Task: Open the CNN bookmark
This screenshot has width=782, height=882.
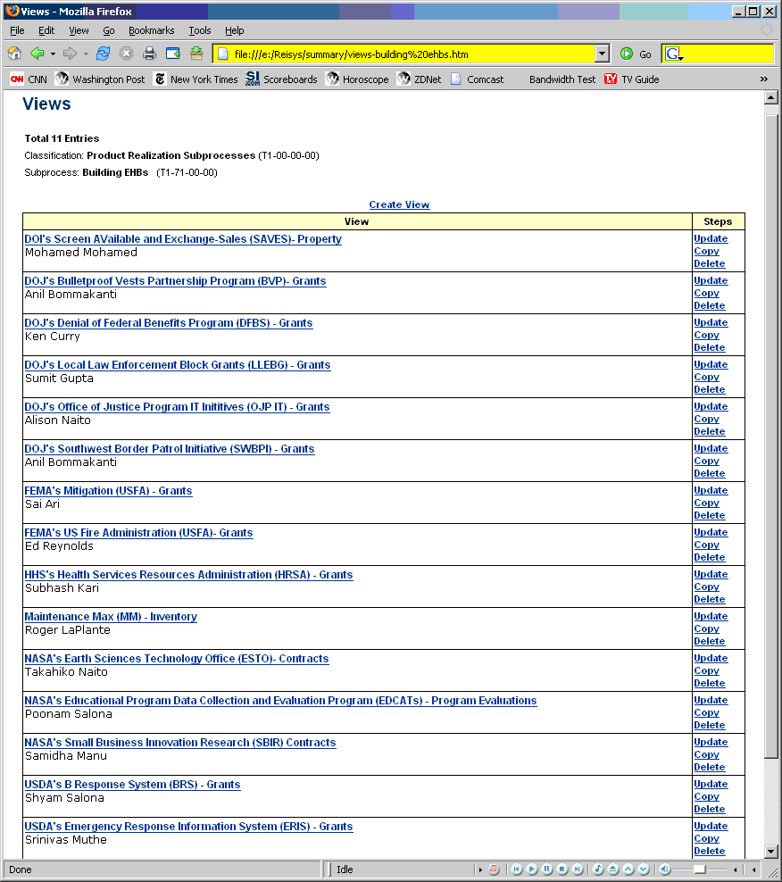Action: 29,79
